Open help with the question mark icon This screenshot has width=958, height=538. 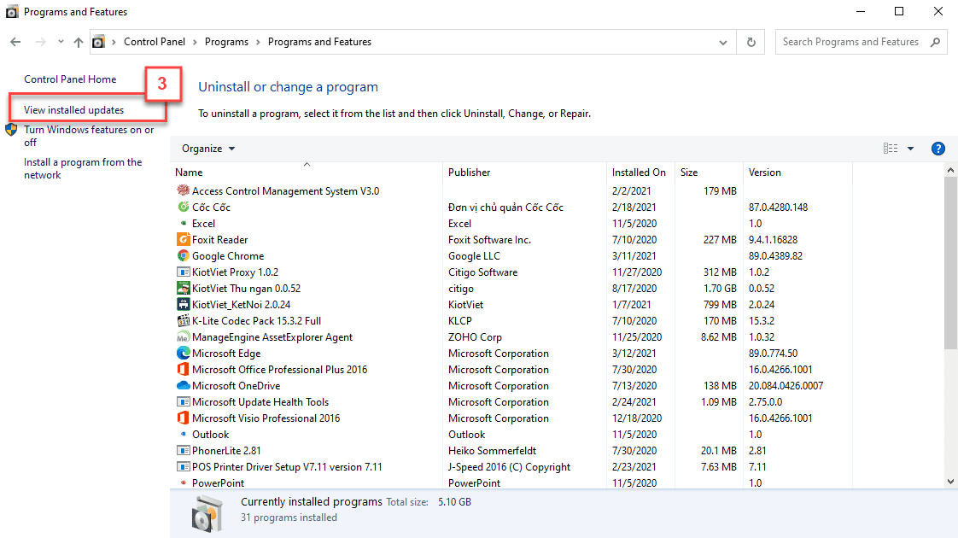tap(938, 149)
